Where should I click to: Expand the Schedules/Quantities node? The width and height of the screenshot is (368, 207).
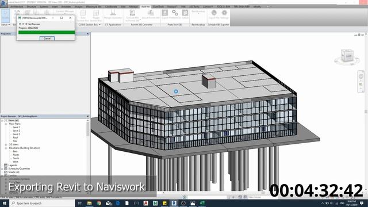[x=2, y=168]
